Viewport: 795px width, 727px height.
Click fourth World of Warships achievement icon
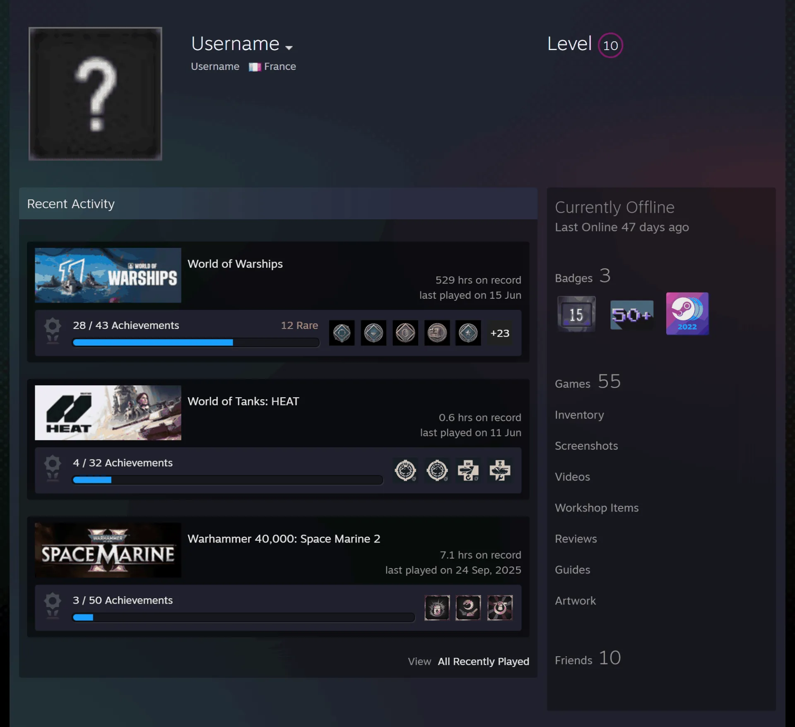pos(437,333)
